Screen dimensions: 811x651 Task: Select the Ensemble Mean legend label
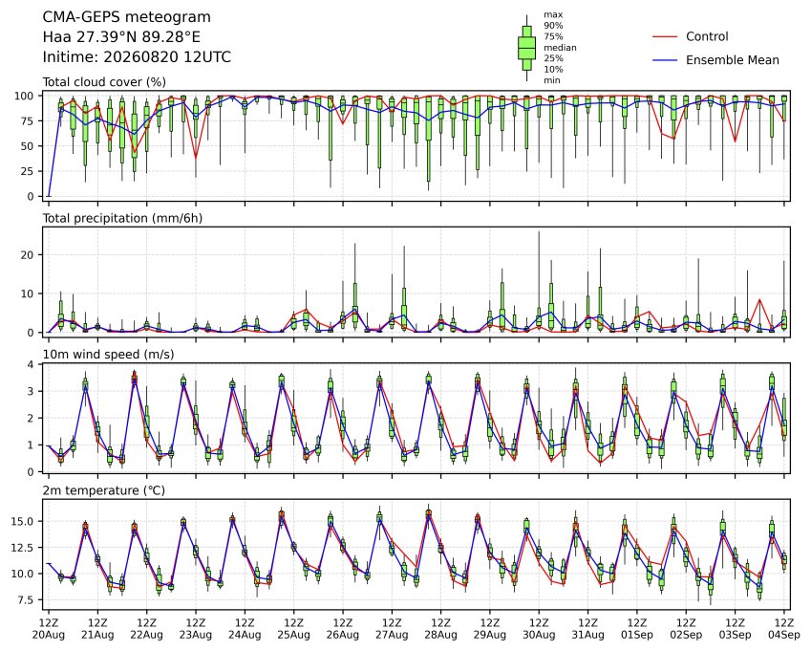[x=733, y=60]
